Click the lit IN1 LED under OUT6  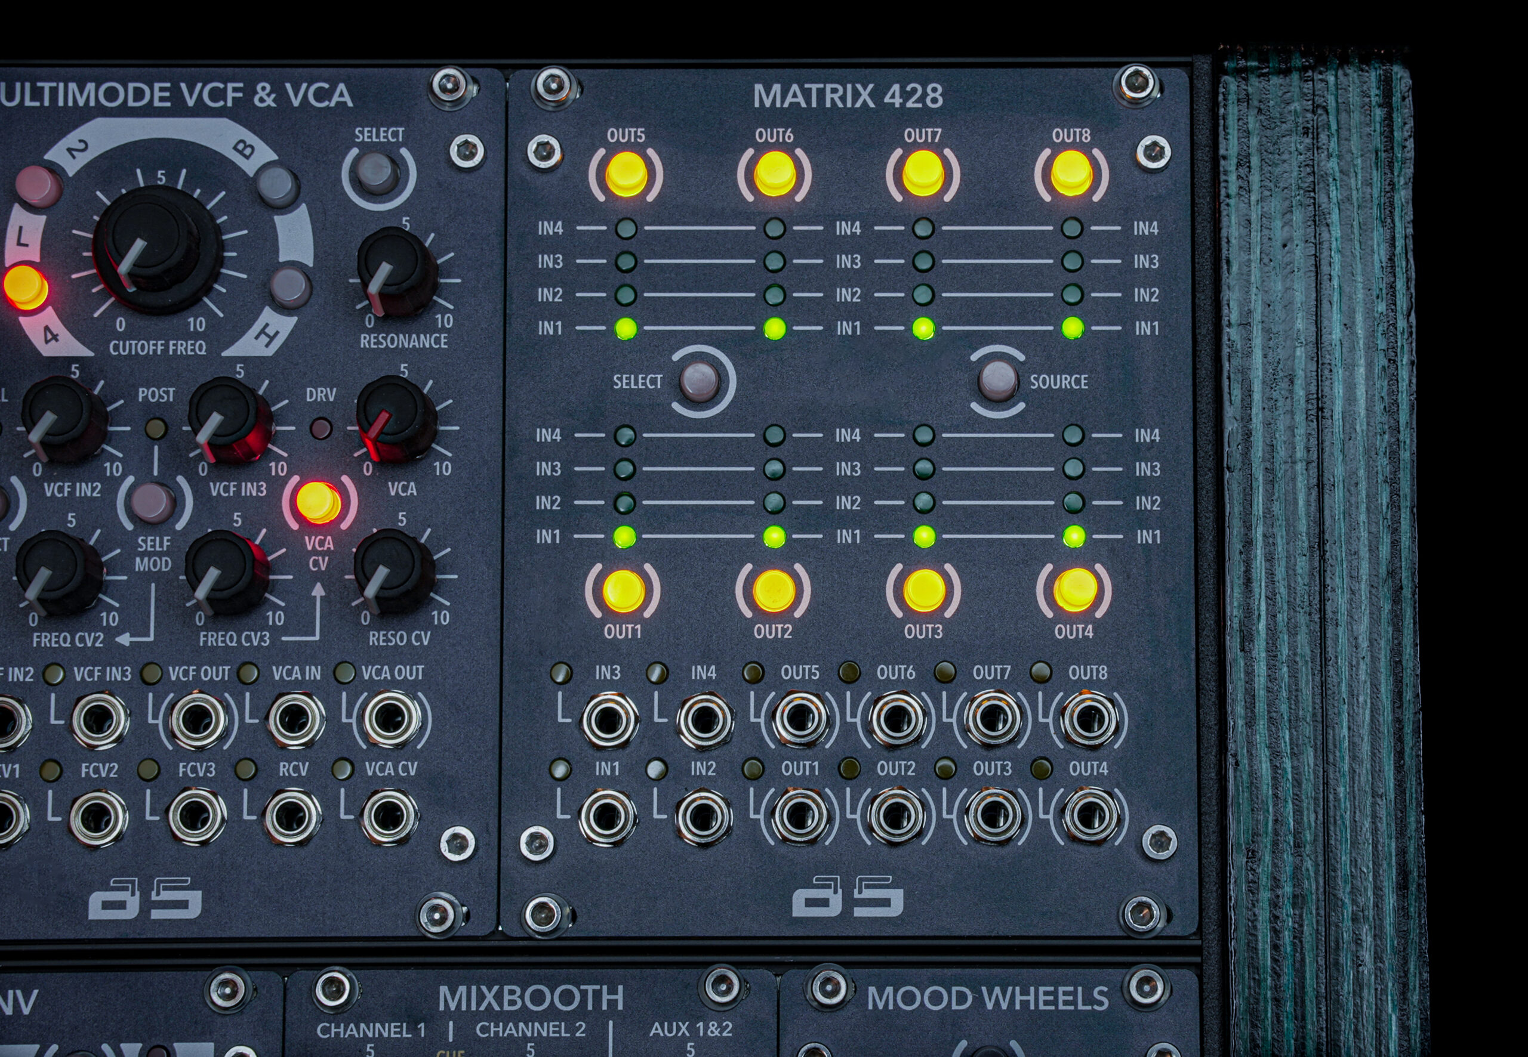(774, 328)
